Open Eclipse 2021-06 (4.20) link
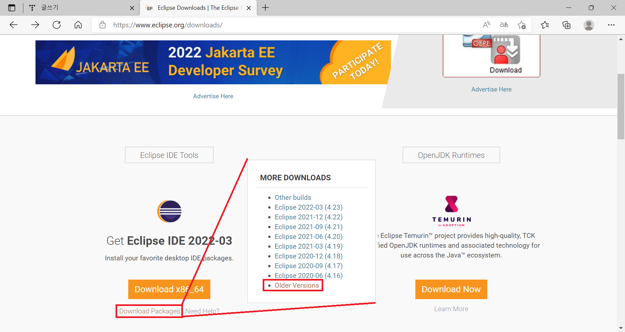Screen dimensions: 625x332 point(309,237)
